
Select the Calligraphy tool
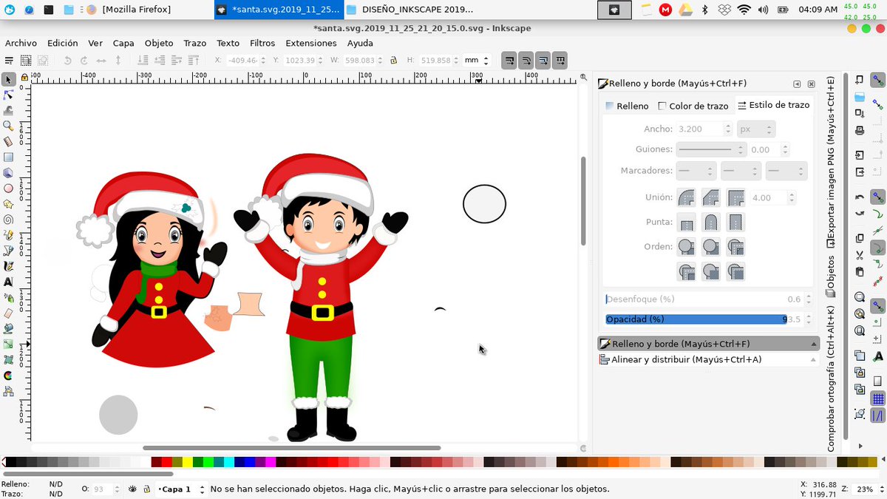pyautogui.click(x=8, y=265)
